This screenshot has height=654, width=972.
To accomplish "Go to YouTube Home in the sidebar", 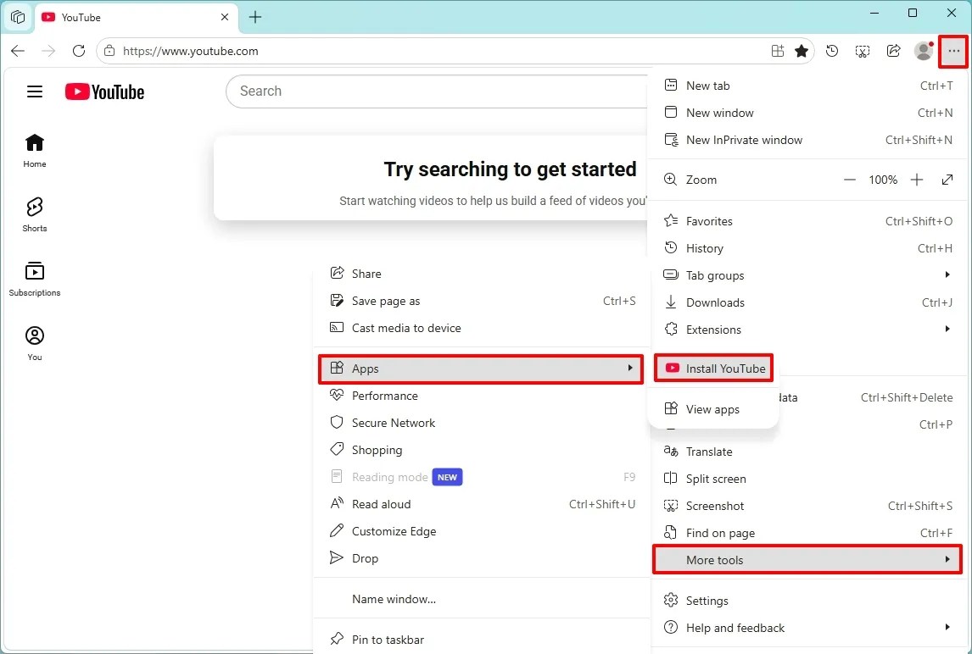I will [35, 151].
